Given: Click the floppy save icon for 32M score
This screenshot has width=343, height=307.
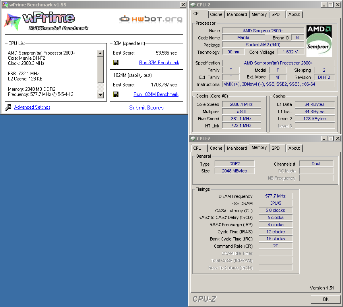Looking at the screenshot, I should click(116, 63).
